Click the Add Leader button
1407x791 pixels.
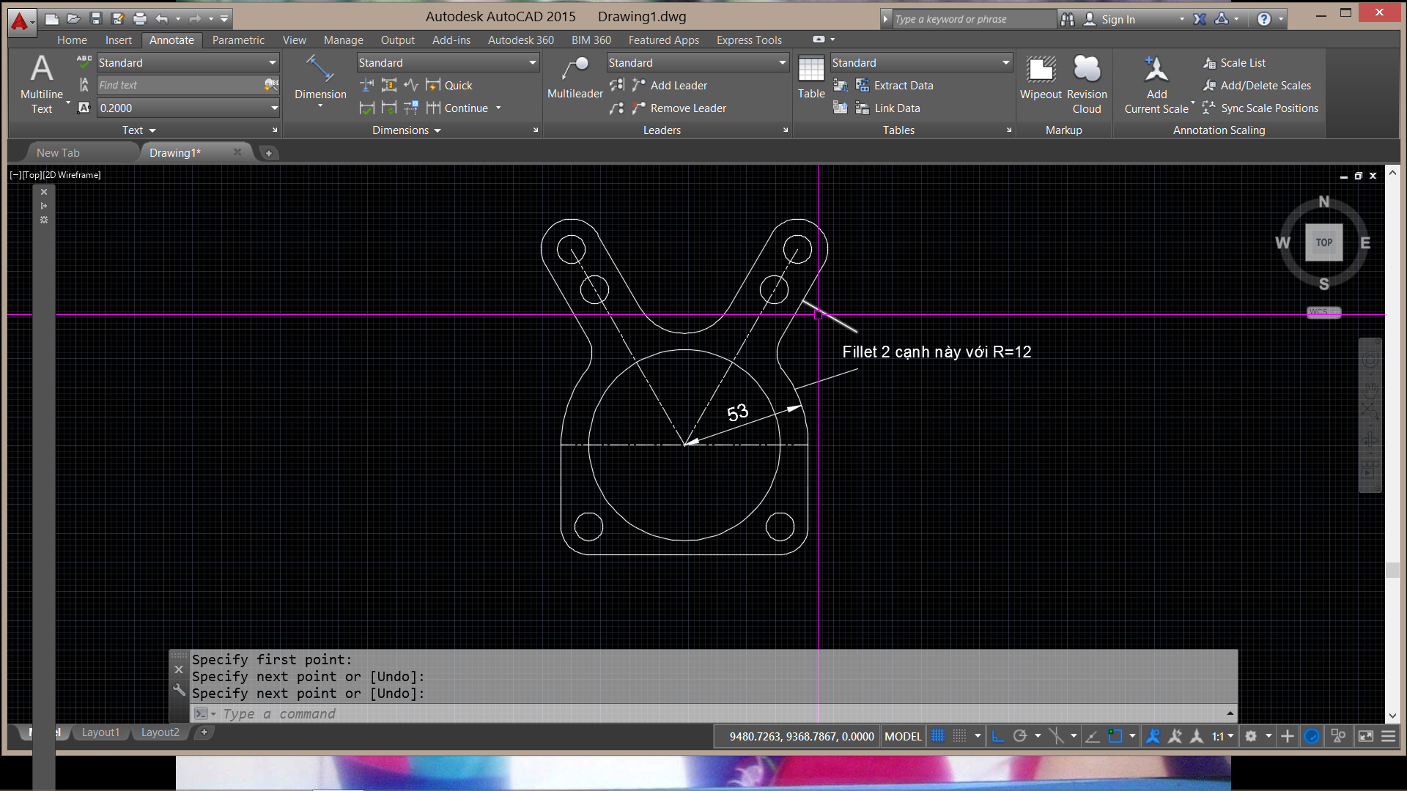[678, 86]
